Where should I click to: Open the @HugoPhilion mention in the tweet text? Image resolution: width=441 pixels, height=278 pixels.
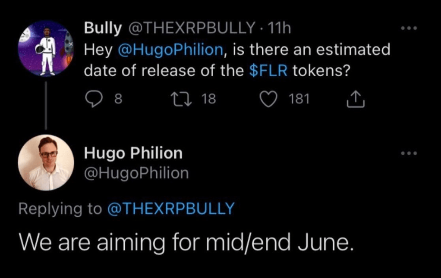[170, 50]
